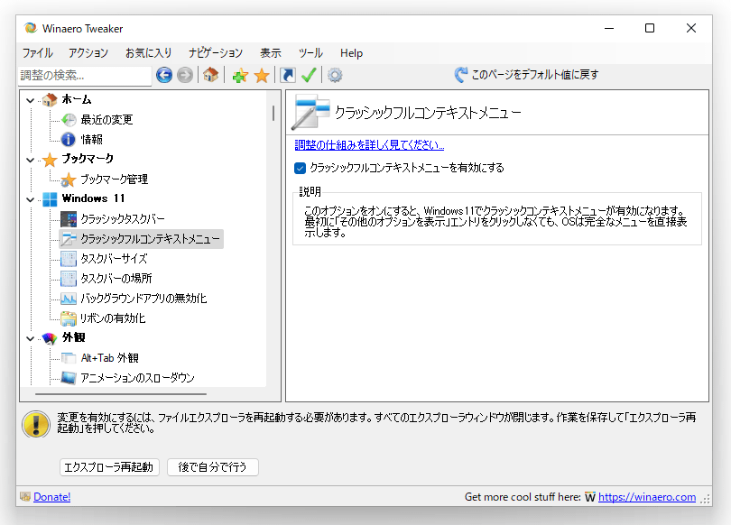Viewport: 731px width, 525px height.
Task: Select バックグラウンドアプリの無効化 text in tree
Action: (143, 299)
